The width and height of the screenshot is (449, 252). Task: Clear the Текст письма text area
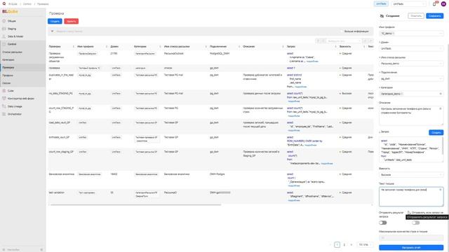click(x=441, y=190)
